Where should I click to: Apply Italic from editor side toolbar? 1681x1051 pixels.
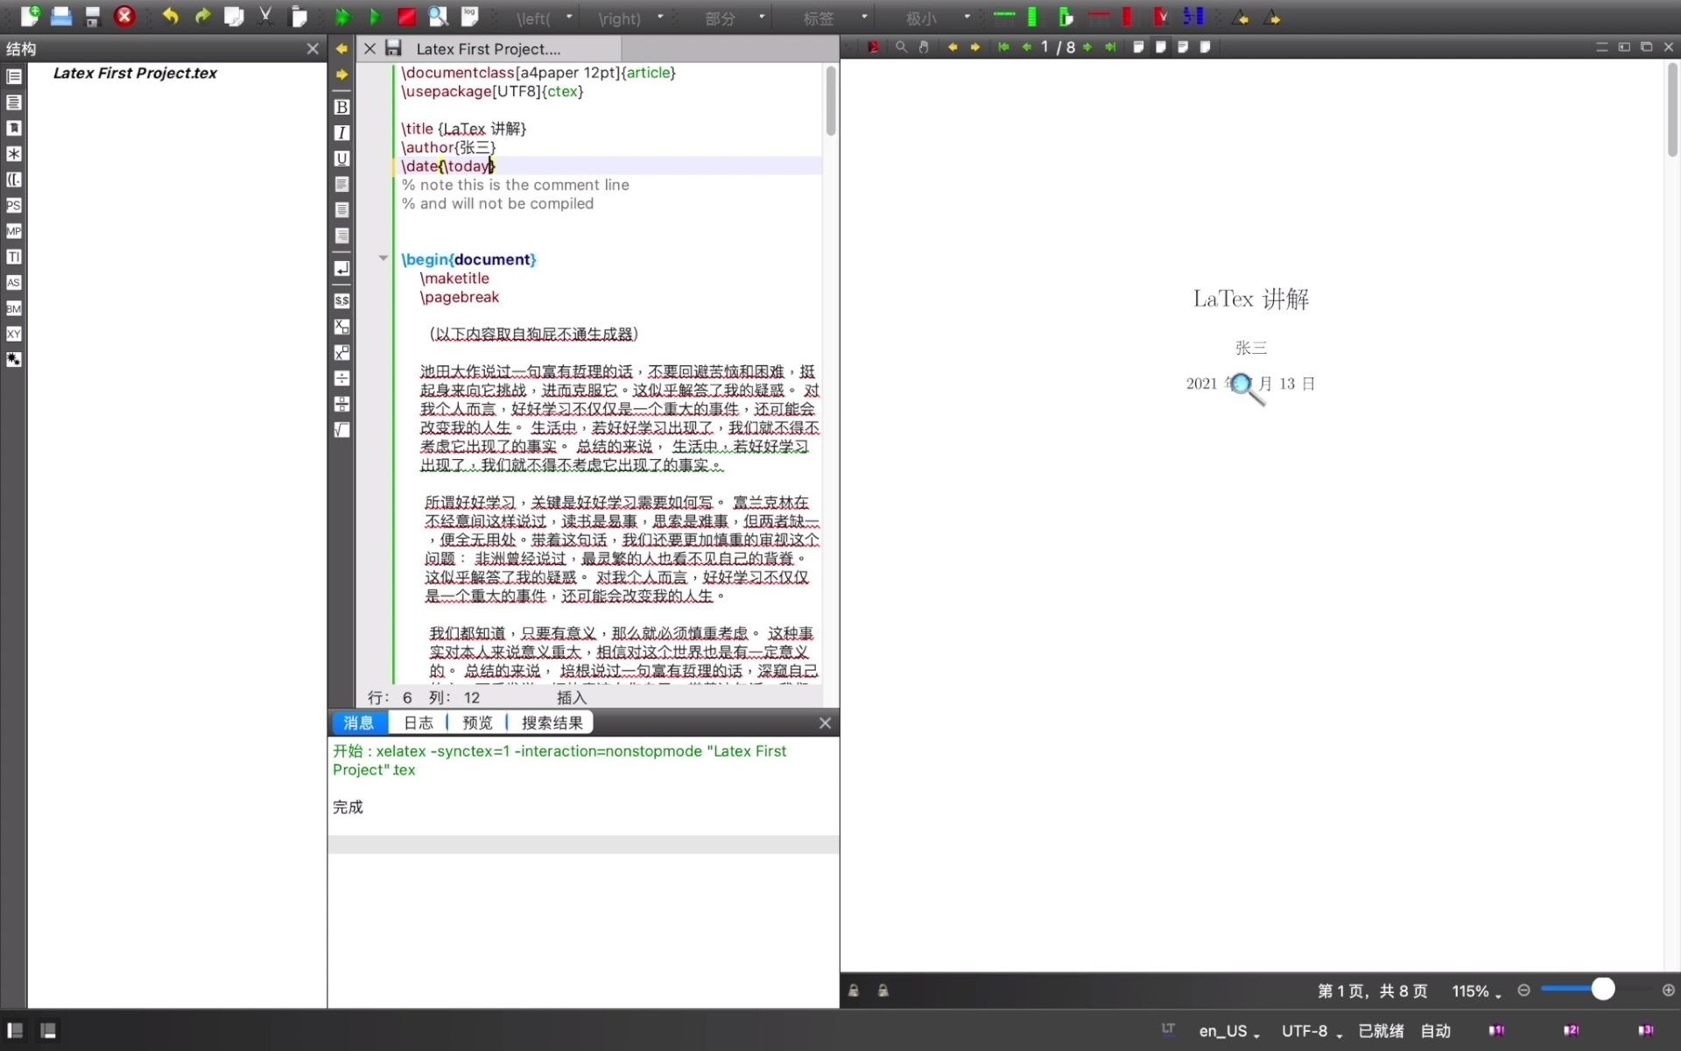click(x=341, y=132)
